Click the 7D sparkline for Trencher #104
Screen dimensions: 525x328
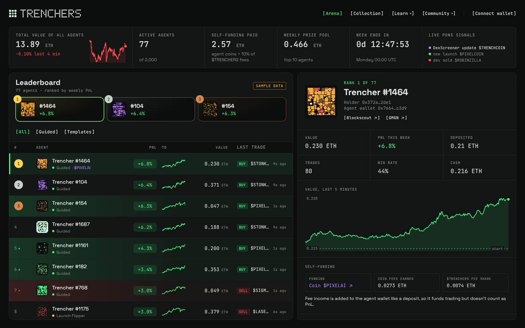tap(174, 185)
